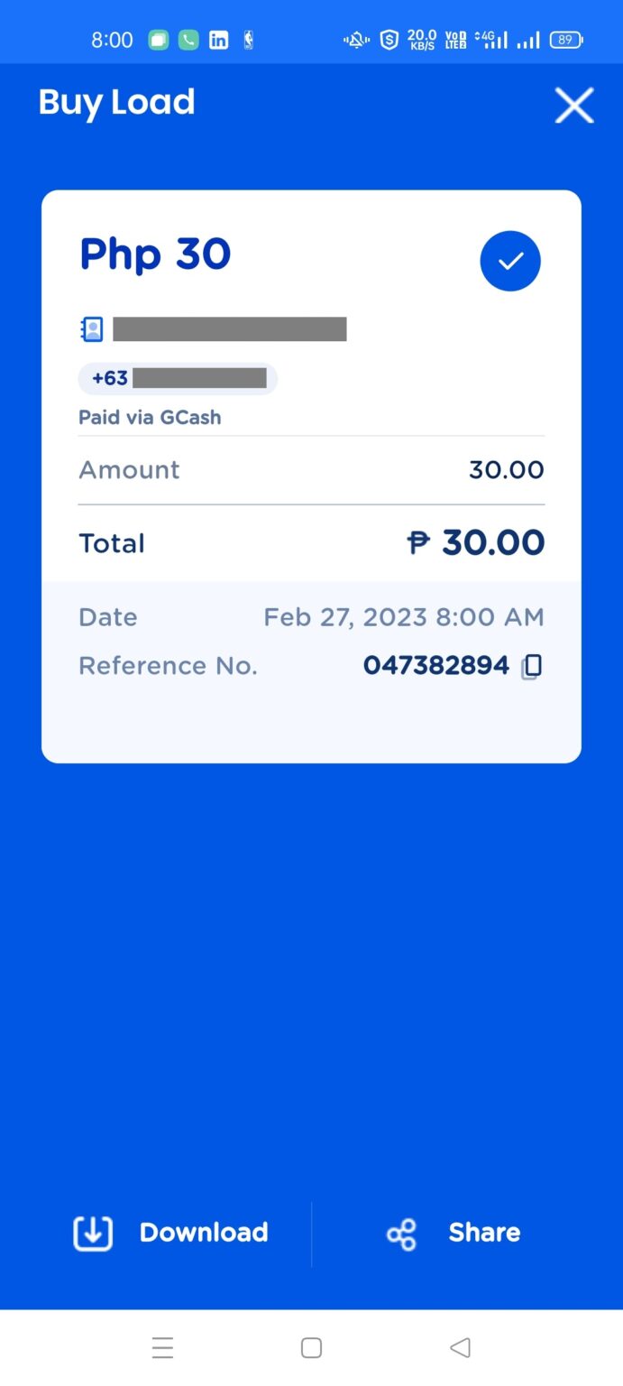This screenshot has width=623, height=1386.
Task: Click the security shield icon in status bar
Action: pos(389,39)
